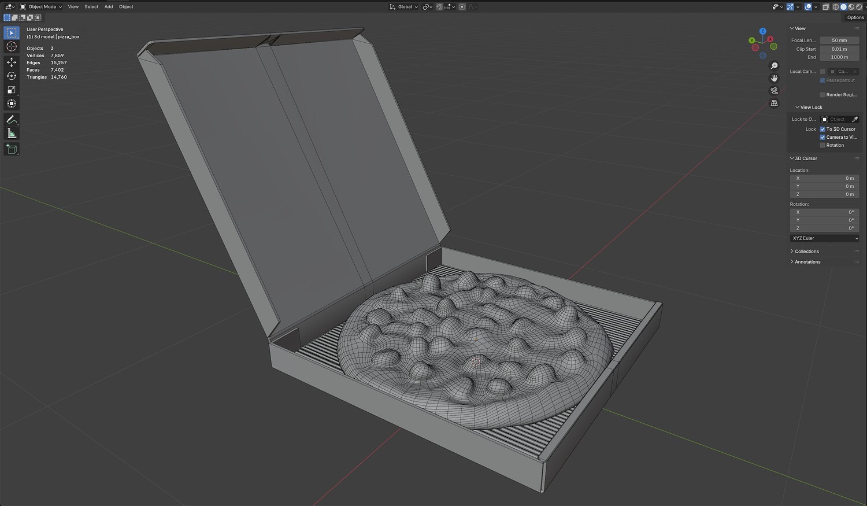The height and width of the screenshot is (506, 867).
Task: Click the eyedropper beside Lock to Object
Action: [x=855, y=119]
